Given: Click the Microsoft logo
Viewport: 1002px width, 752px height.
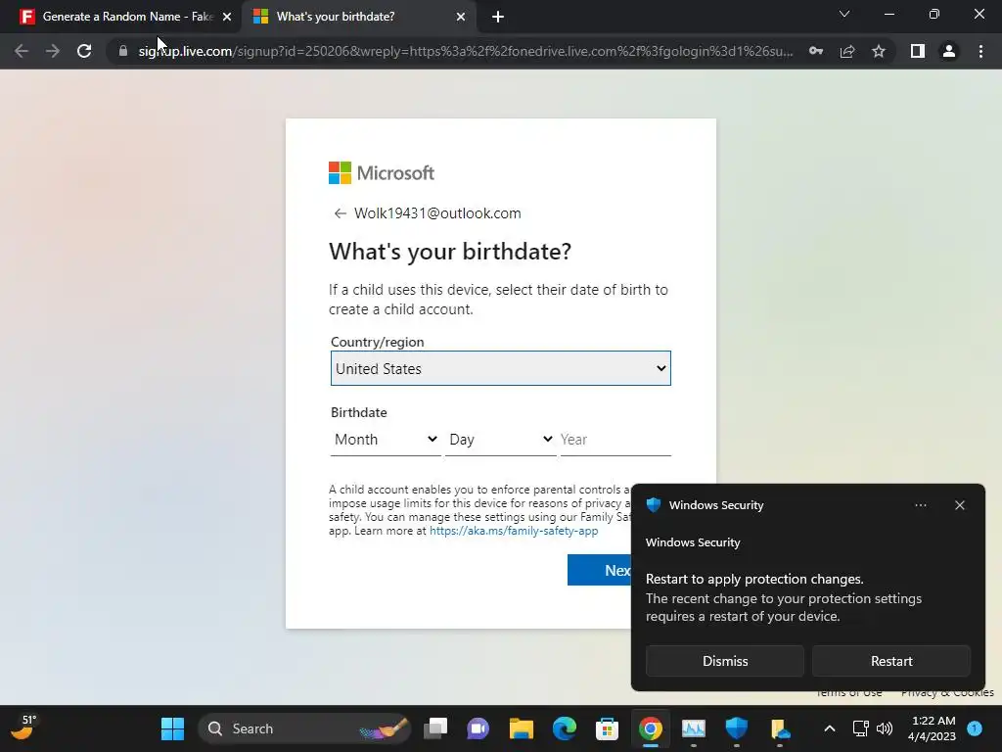Looking at the screenshot, I should pyautogui.click(x=382, y=172).
